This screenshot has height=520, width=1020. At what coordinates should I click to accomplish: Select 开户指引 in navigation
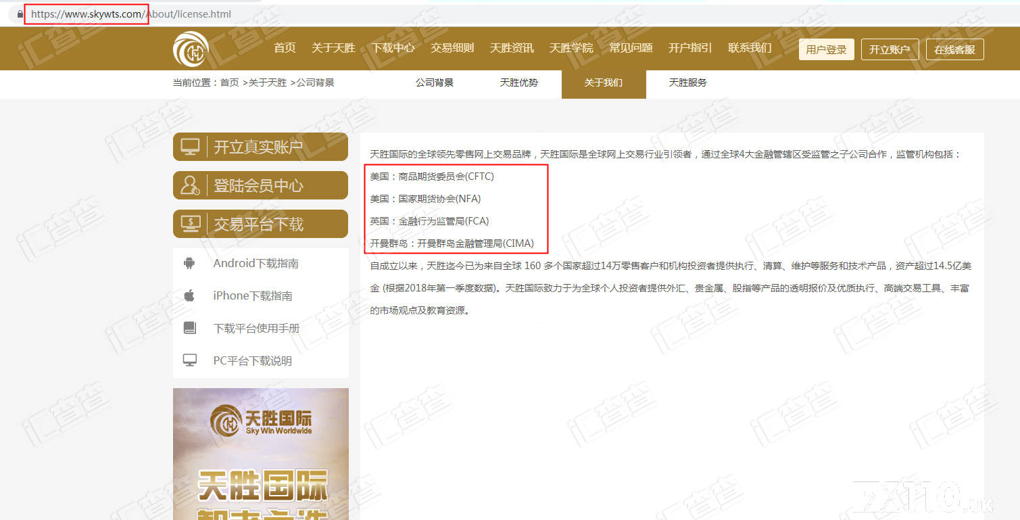pos(690,48)
